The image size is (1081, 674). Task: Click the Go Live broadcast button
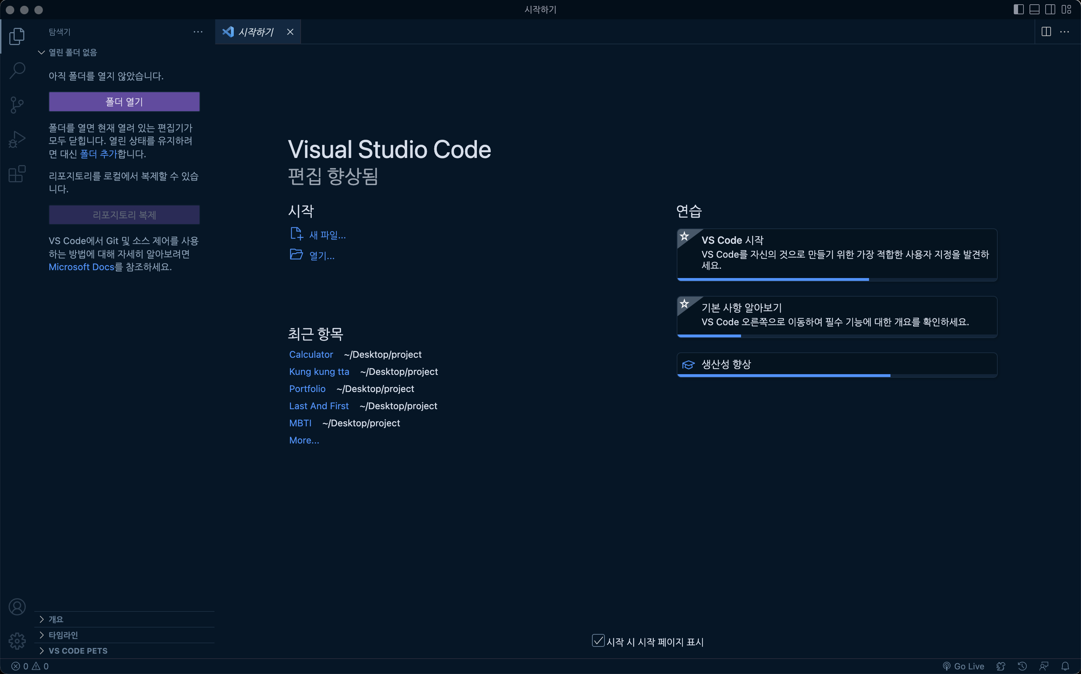(x=963, y=666)
